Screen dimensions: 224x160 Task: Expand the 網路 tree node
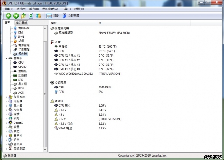[x=6, y=118]
